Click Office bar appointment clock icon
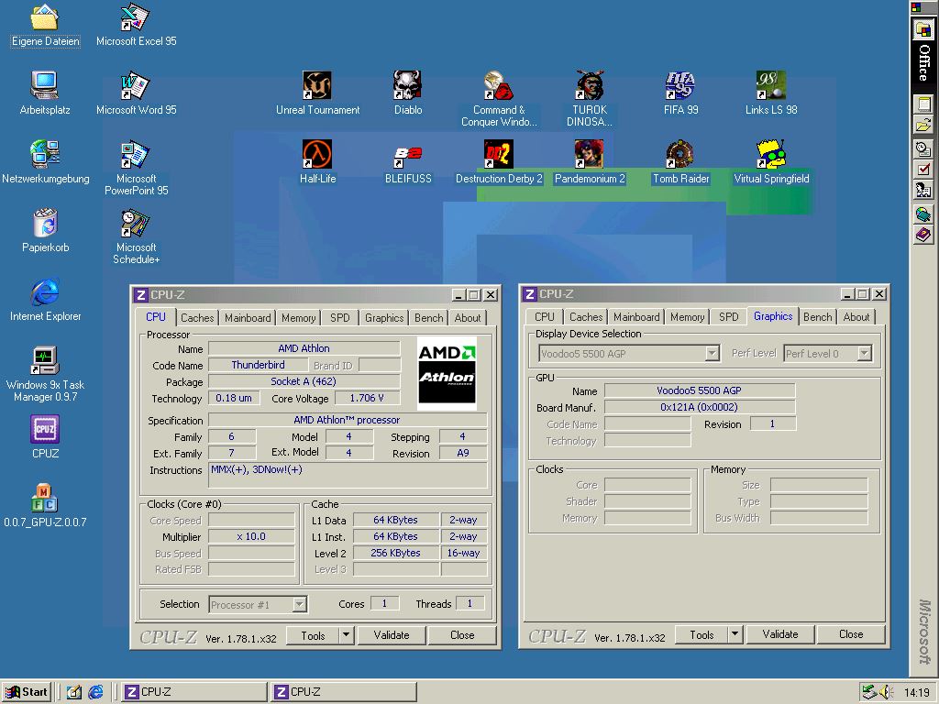Viewport: 939px width, 704px height. click(923, 149)
